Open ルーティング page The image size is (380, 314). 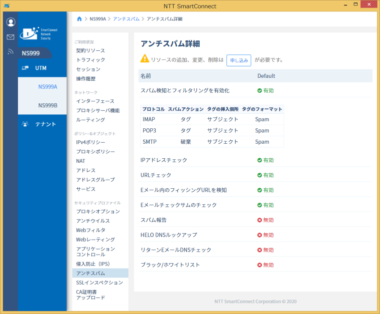pyautogui.click(x=90, y=120)
